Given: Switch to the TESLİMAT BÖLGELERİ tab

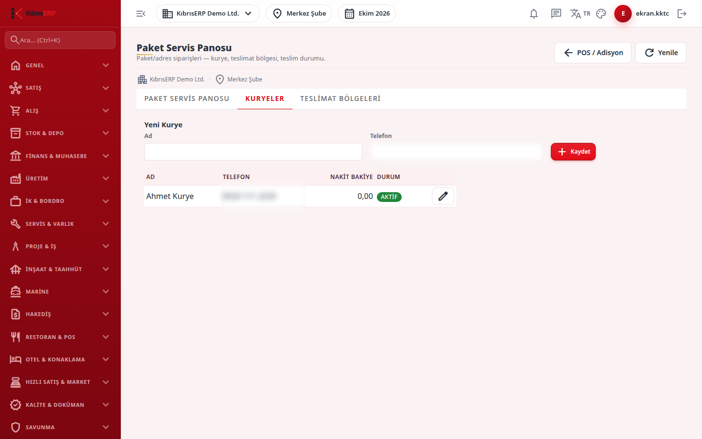Looking at the screenshot, I should (340, 99).
